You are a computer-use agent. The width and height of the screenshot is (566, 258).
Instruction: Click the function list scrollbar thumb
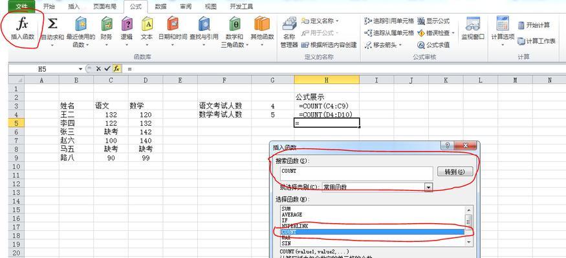pyautogui.click(x=468, y=221)
